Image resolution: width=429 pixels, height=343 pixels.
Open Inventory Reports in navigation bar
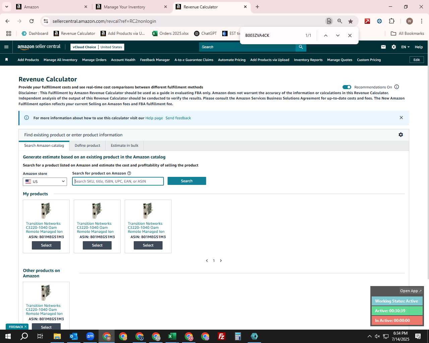click(x=308, y=60)
